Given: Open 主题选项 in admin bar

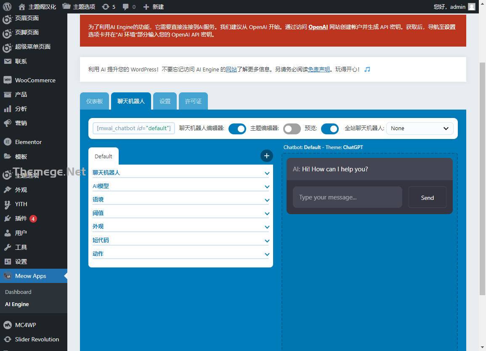Looking at the screenshot, I should point(79,6).
